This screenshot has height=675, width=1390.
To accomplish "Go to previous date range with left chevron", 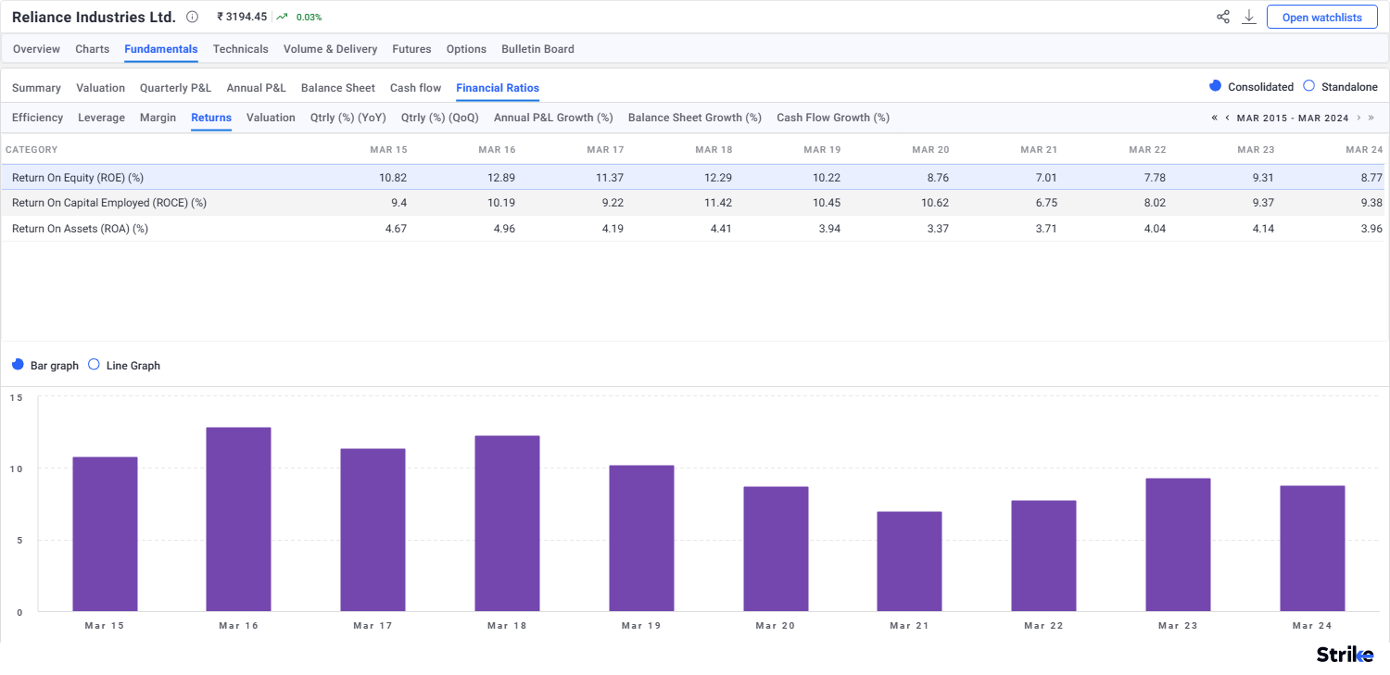I will [1228, 118].
